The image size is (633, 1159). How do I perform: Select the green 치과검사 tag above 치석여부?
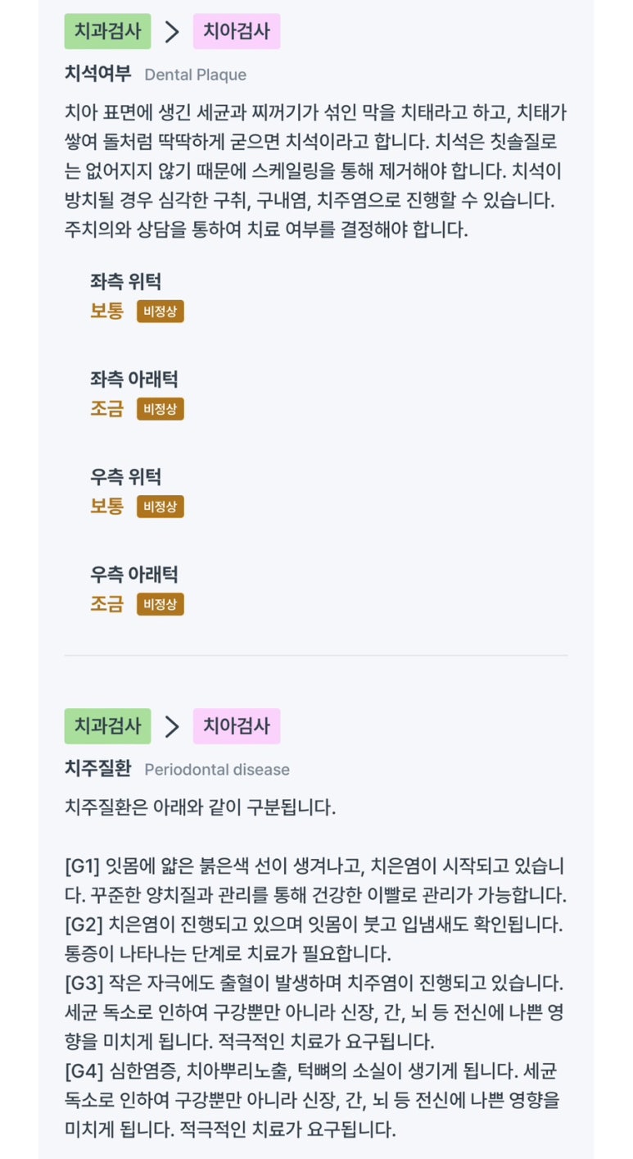pyautogui.click(x=107, y=32)
